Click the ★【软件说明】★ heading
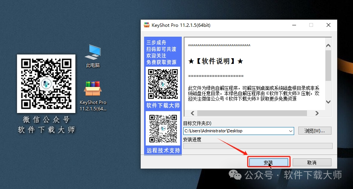The height and width of the screenshot is (189, 353). 216,61
